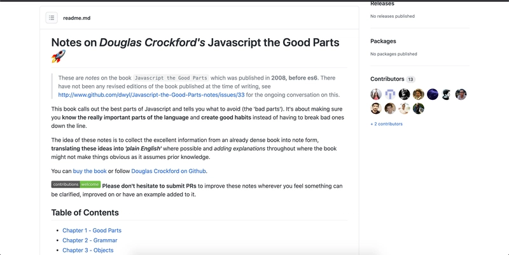Open the tan-background smiling contributor avatar

click(419, 94)
